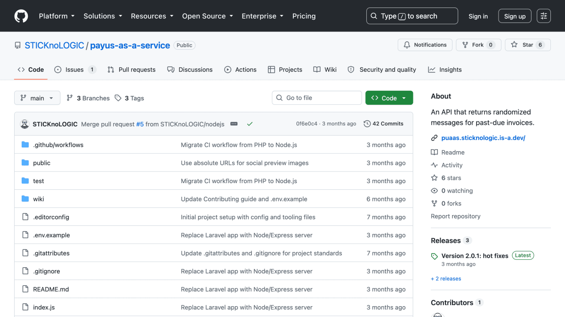
Task: Click the search box in header
Action: 412,16
